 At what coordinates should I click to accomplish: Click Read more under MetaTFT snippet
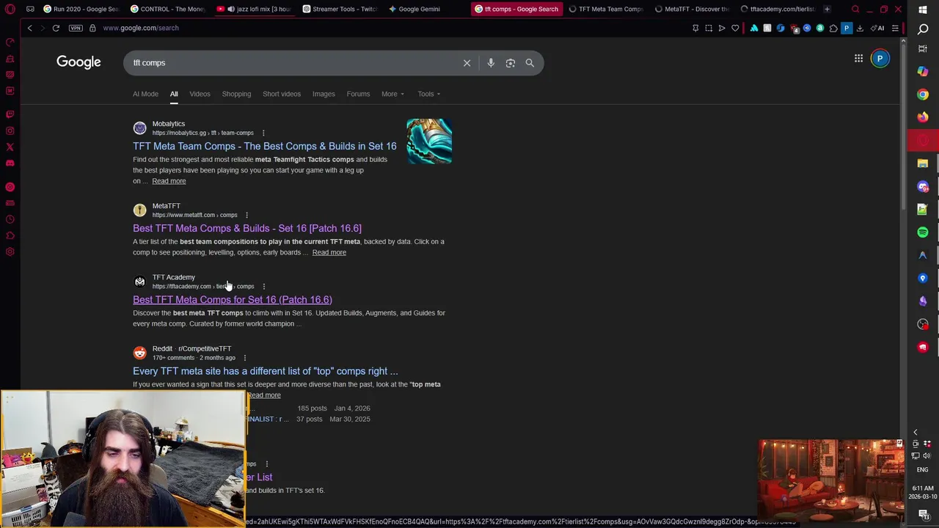(329, 252)
